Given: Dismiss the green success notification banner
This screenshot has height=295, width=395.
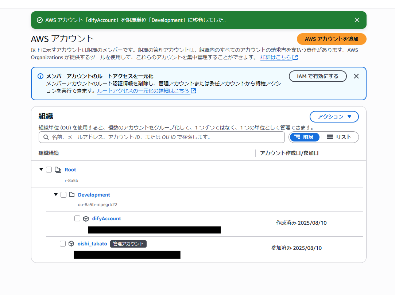Looking at the screenshot, I should (x=357, y=20).
